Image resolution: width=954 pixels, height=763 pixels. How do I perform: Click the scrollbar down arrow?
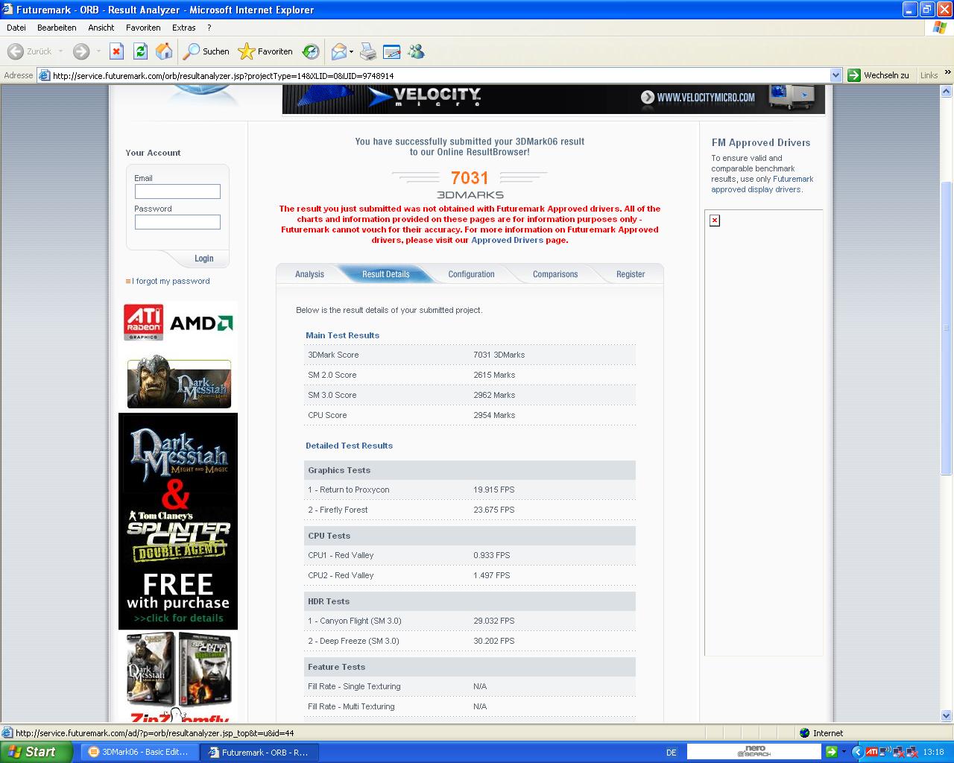(947, 715)
